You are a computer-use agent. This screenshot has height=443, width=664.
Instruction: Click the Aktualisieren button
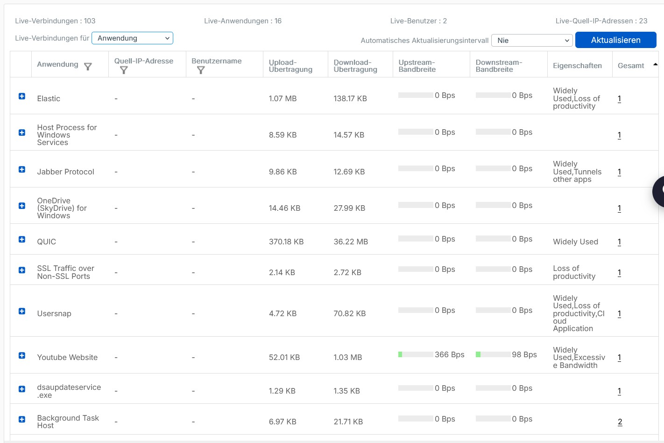point(615,40)
